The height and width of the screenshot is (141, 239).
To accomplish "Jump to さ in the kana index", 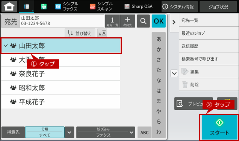I will [x=159, y=60].
